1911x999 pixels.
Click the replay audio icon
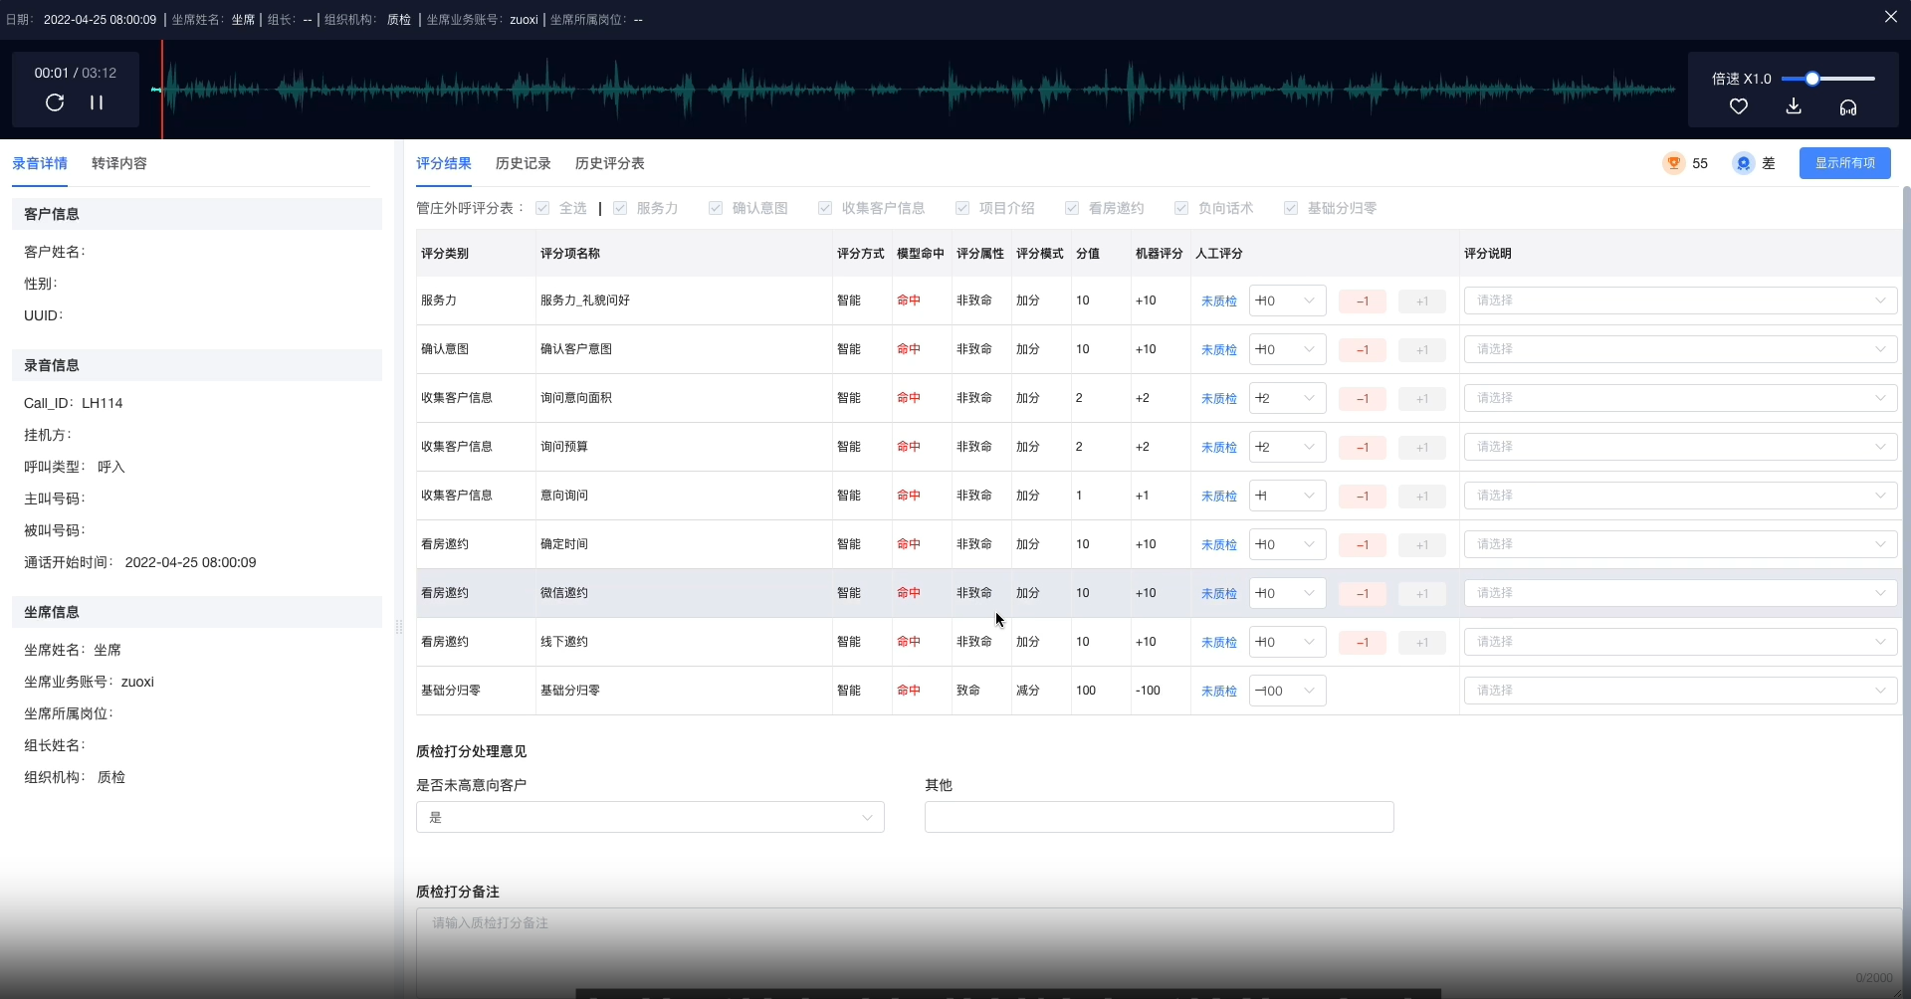pos(55,102)
